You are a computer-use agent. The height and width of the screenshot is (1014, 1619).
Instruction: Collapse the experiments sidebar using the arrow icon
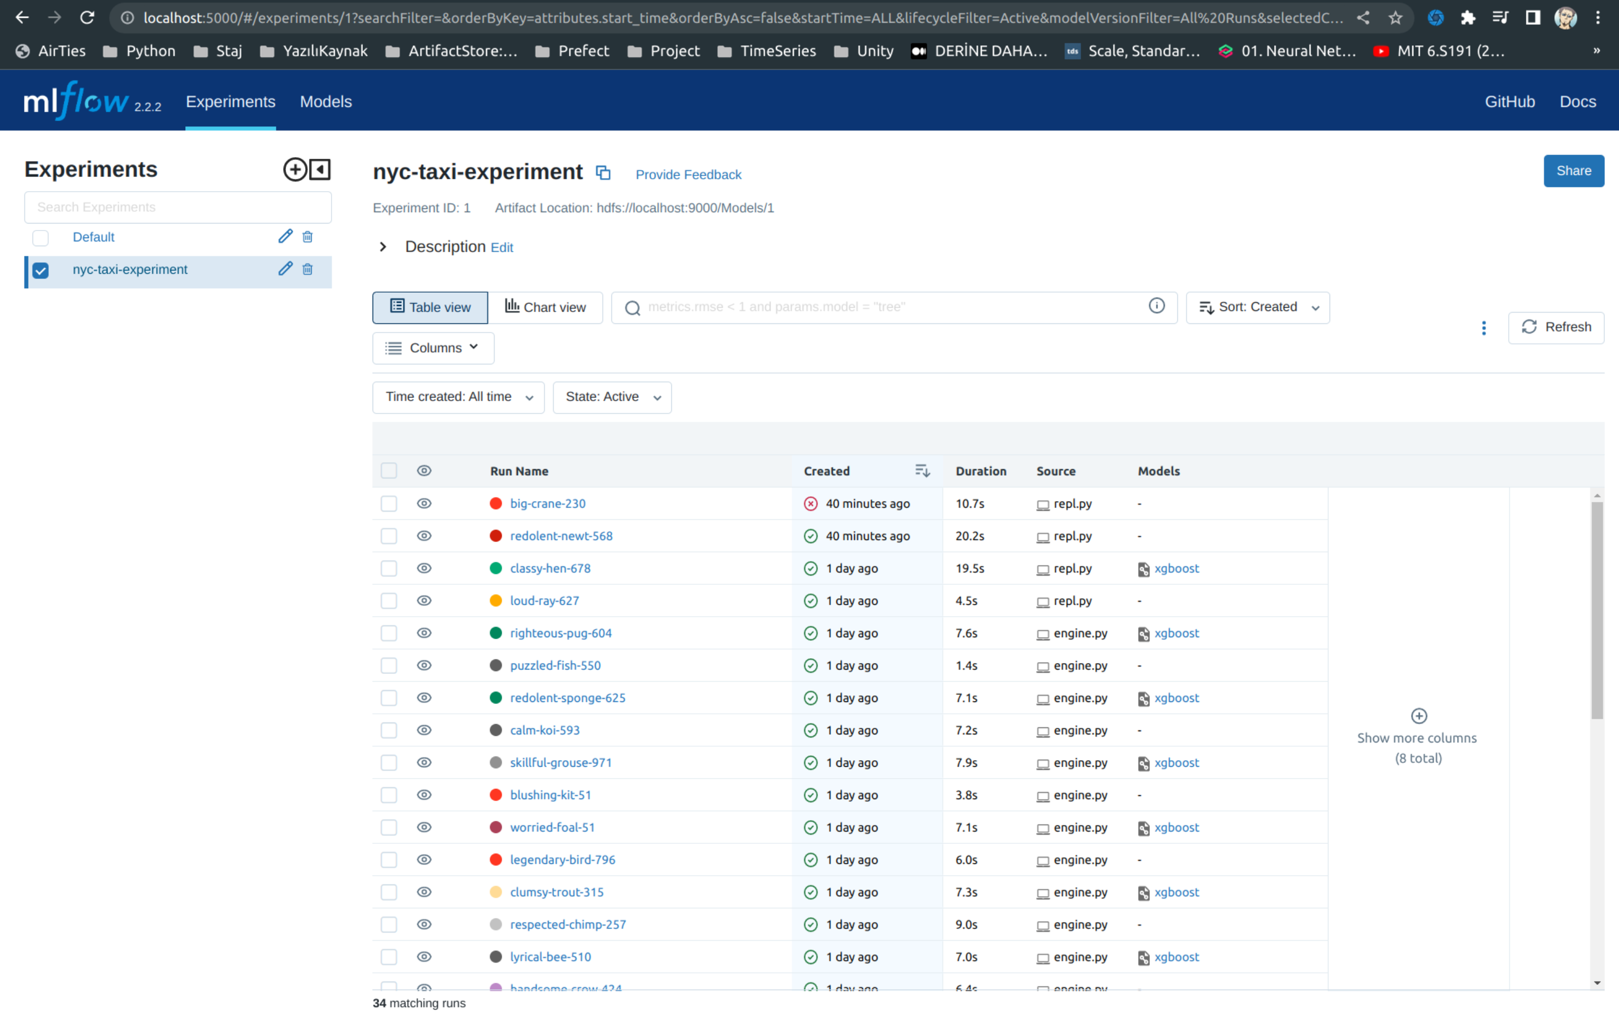coord(319,169)
